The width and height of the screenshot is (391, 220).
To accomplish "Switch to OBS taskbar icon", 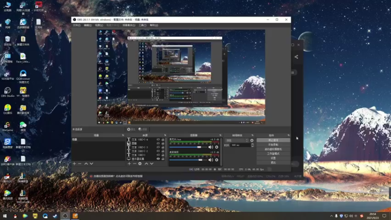I will pyautogui.click(x=65, y=216).
